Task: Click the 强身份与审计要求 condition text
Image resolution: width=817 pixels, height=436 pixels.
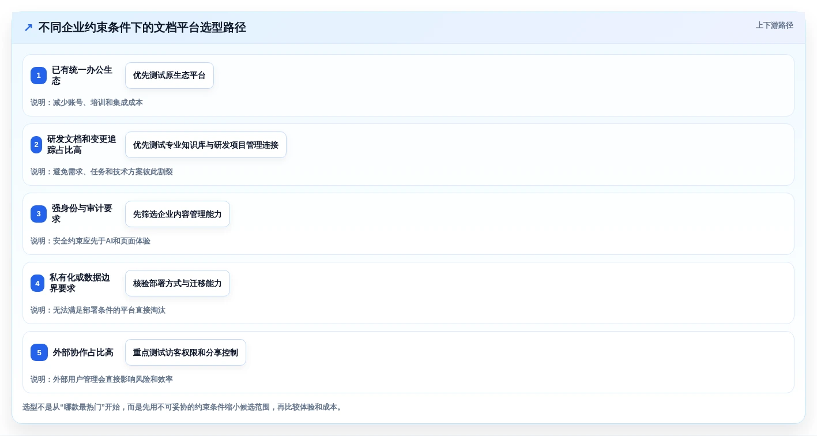Action: pyautogui.click(x=82, y=214)
